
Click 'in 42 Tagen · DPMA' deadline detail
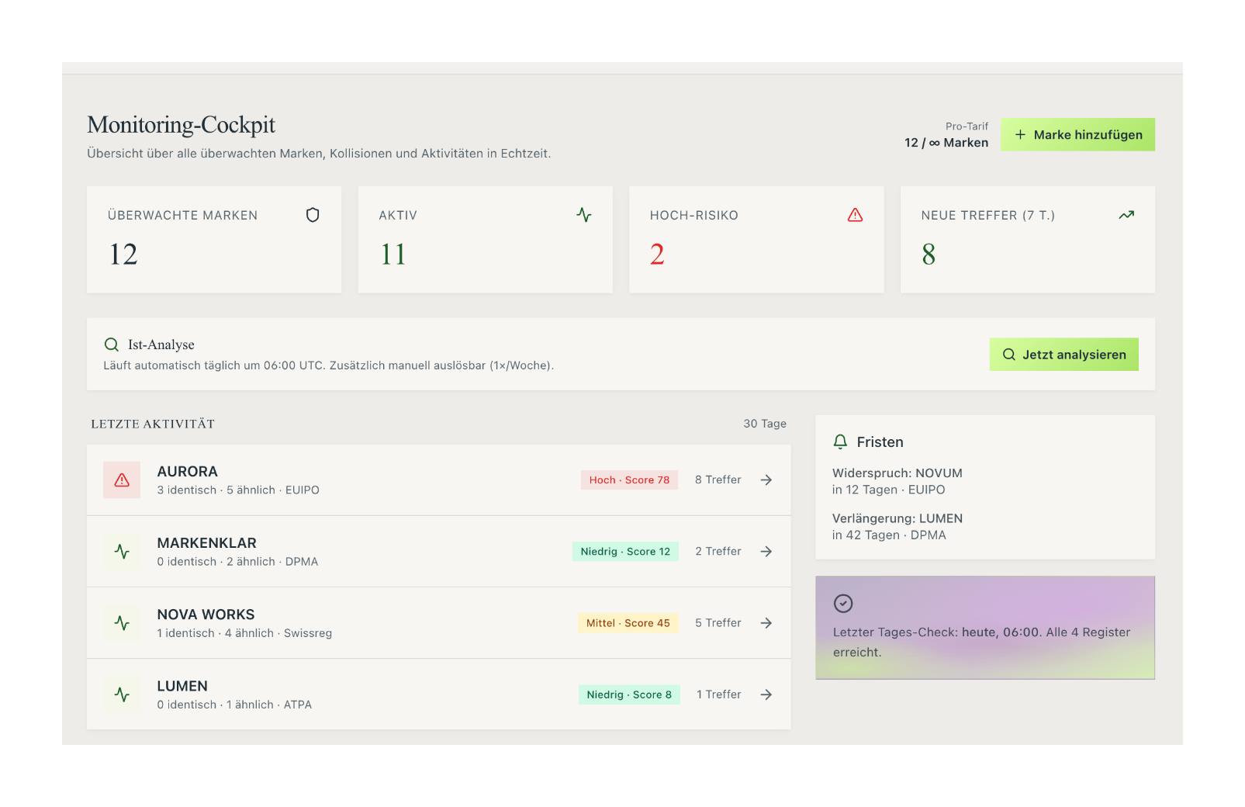pos(889,535)
